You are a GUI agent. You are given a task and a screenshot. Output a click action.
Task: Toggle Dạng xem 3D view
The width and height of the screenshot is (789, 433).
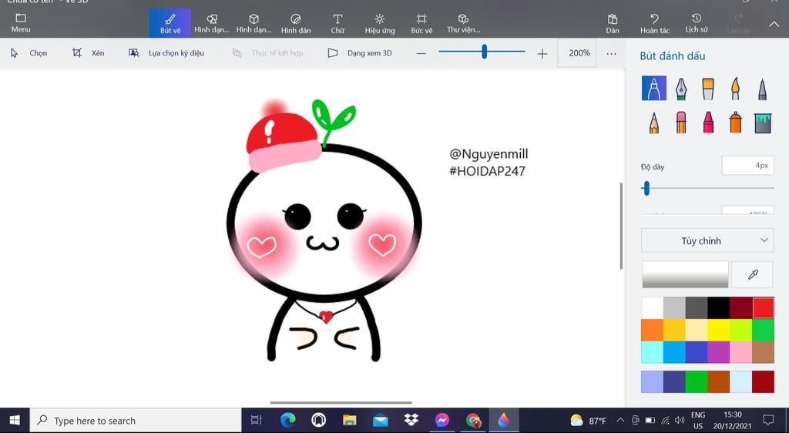click(360, 53)
